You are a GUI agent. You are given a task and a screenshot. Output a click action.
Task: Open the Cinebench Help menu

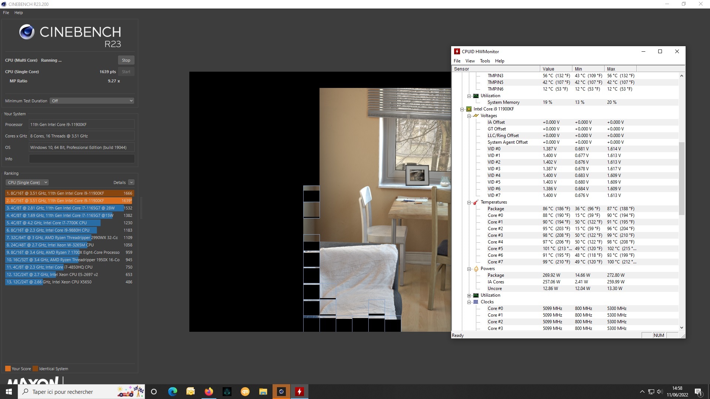pos(18,13)
